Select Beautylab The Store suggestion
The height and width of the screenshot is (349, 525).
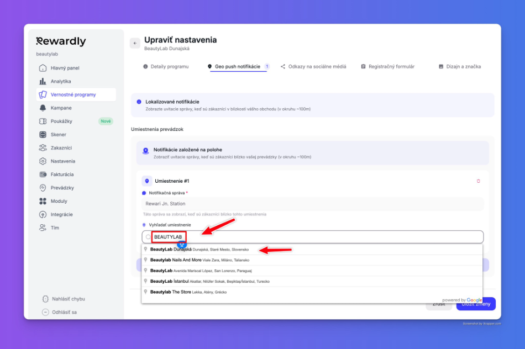pyautogui.click(x=312, y=292)
